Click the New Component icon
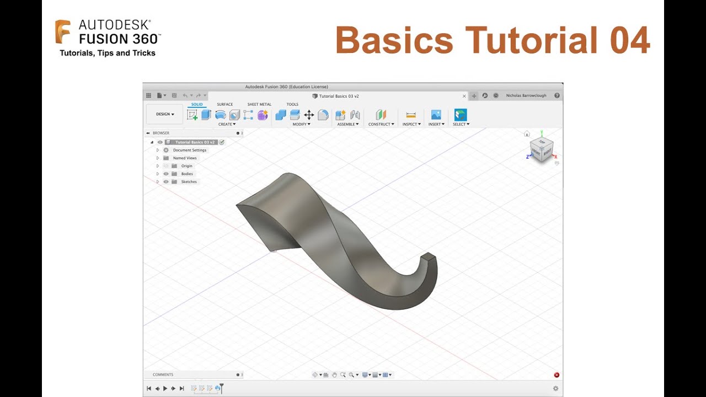Screen dimensions: 706x397 coord(340,115)
